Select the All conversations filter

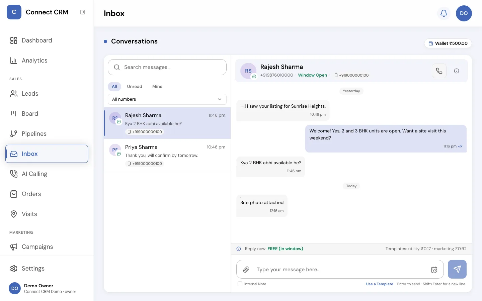point(114,87)
